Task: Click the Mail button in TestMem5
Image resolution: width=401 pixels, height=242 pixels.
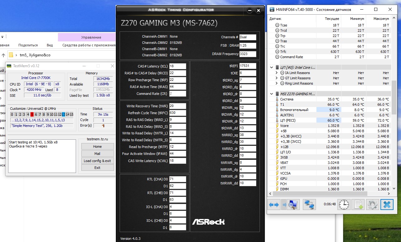Action: pyautogui.click(x=97, y=154)
